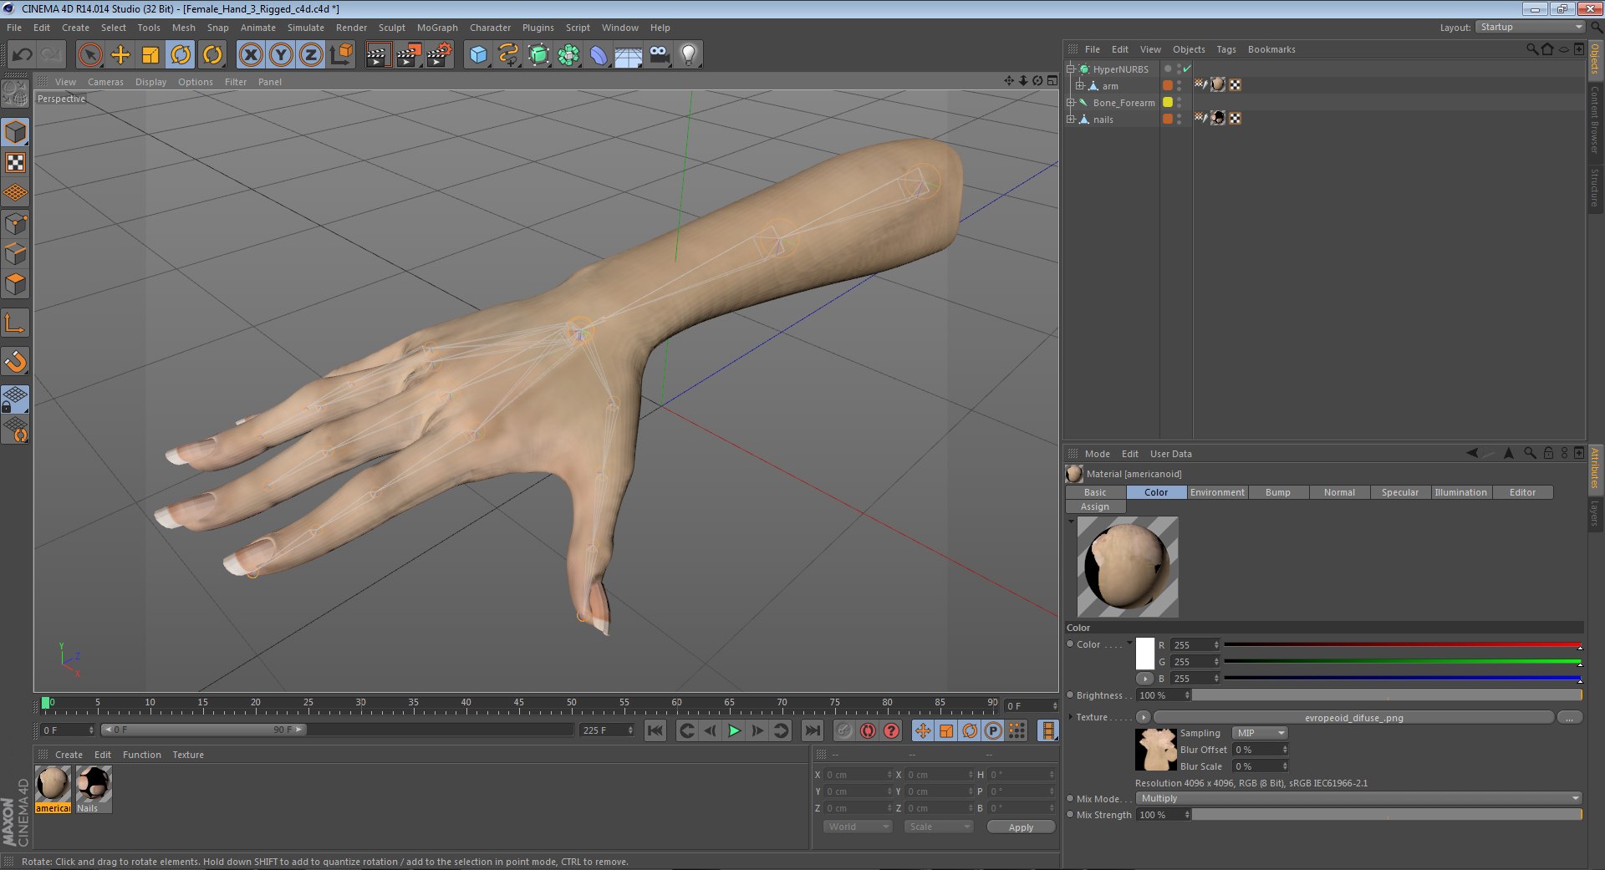Open the Array modeling objects icon
Viewport: 1605px width, 870px height.
(x=569, y=55)
